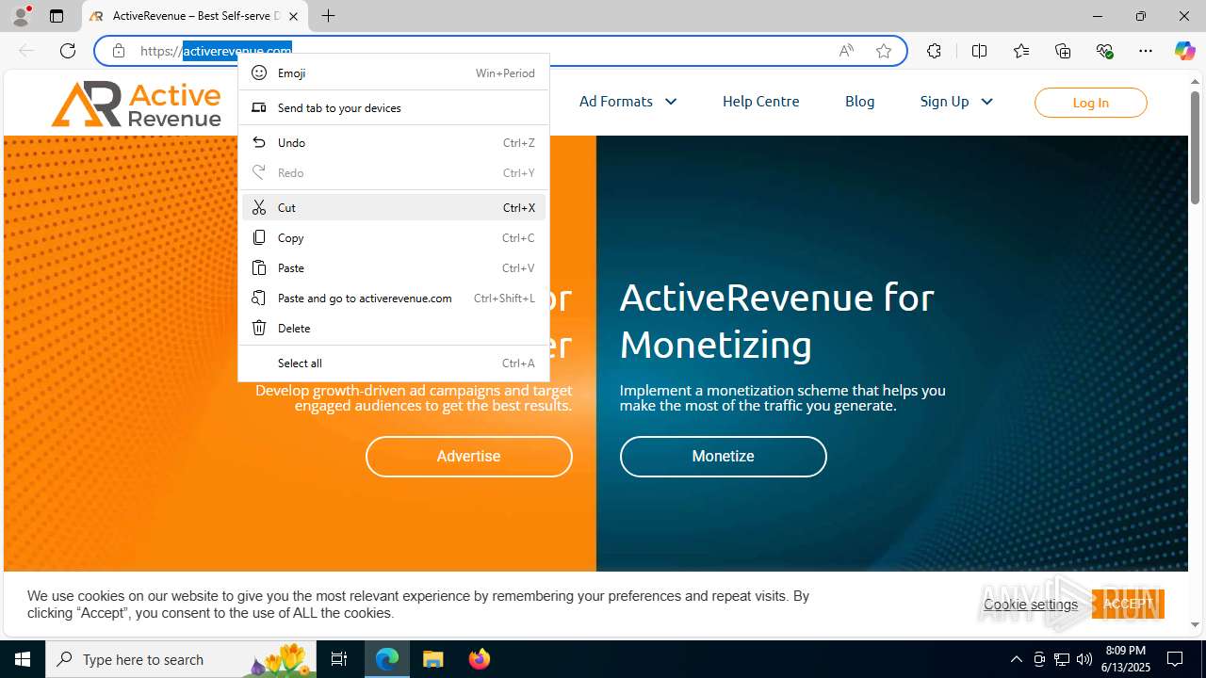Open the Help Centre link
This screenshot has height=678, width=1206.
point(760,102)
